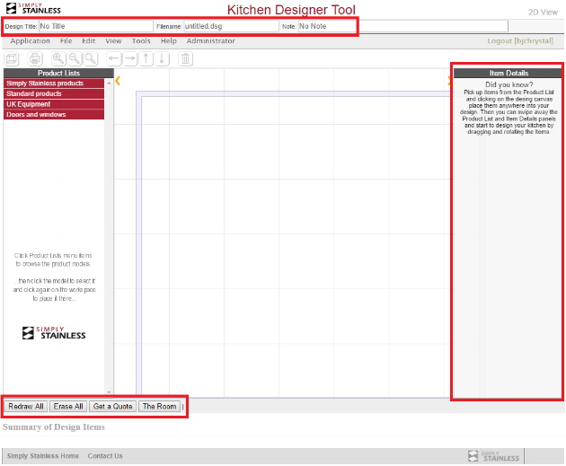Open the Administrator menu

[211, 41]
